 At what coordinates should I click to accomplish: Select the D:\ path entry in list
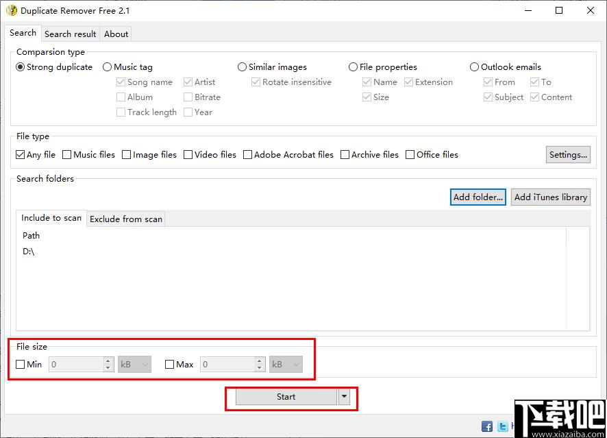coord(29,252)
